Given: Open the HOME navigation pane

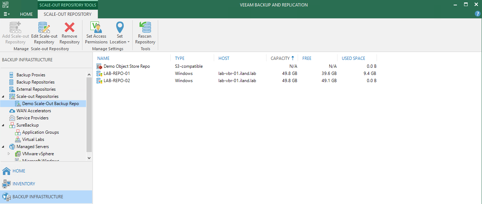Looking at the screenshot, I should [x=19, y=171].
